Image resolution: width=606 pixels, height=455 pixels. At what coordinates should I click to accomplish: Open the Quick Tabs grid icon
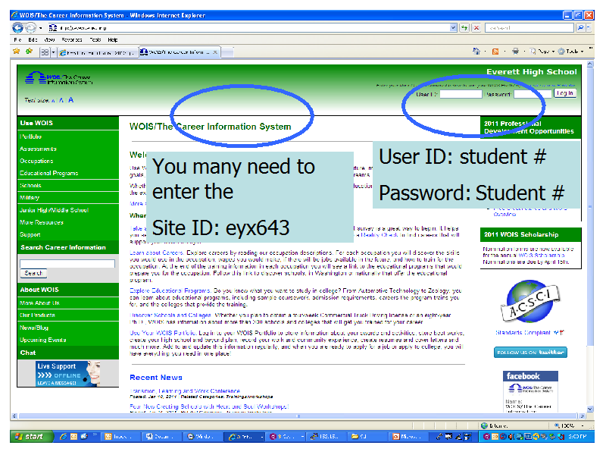(x=45, y=52)
